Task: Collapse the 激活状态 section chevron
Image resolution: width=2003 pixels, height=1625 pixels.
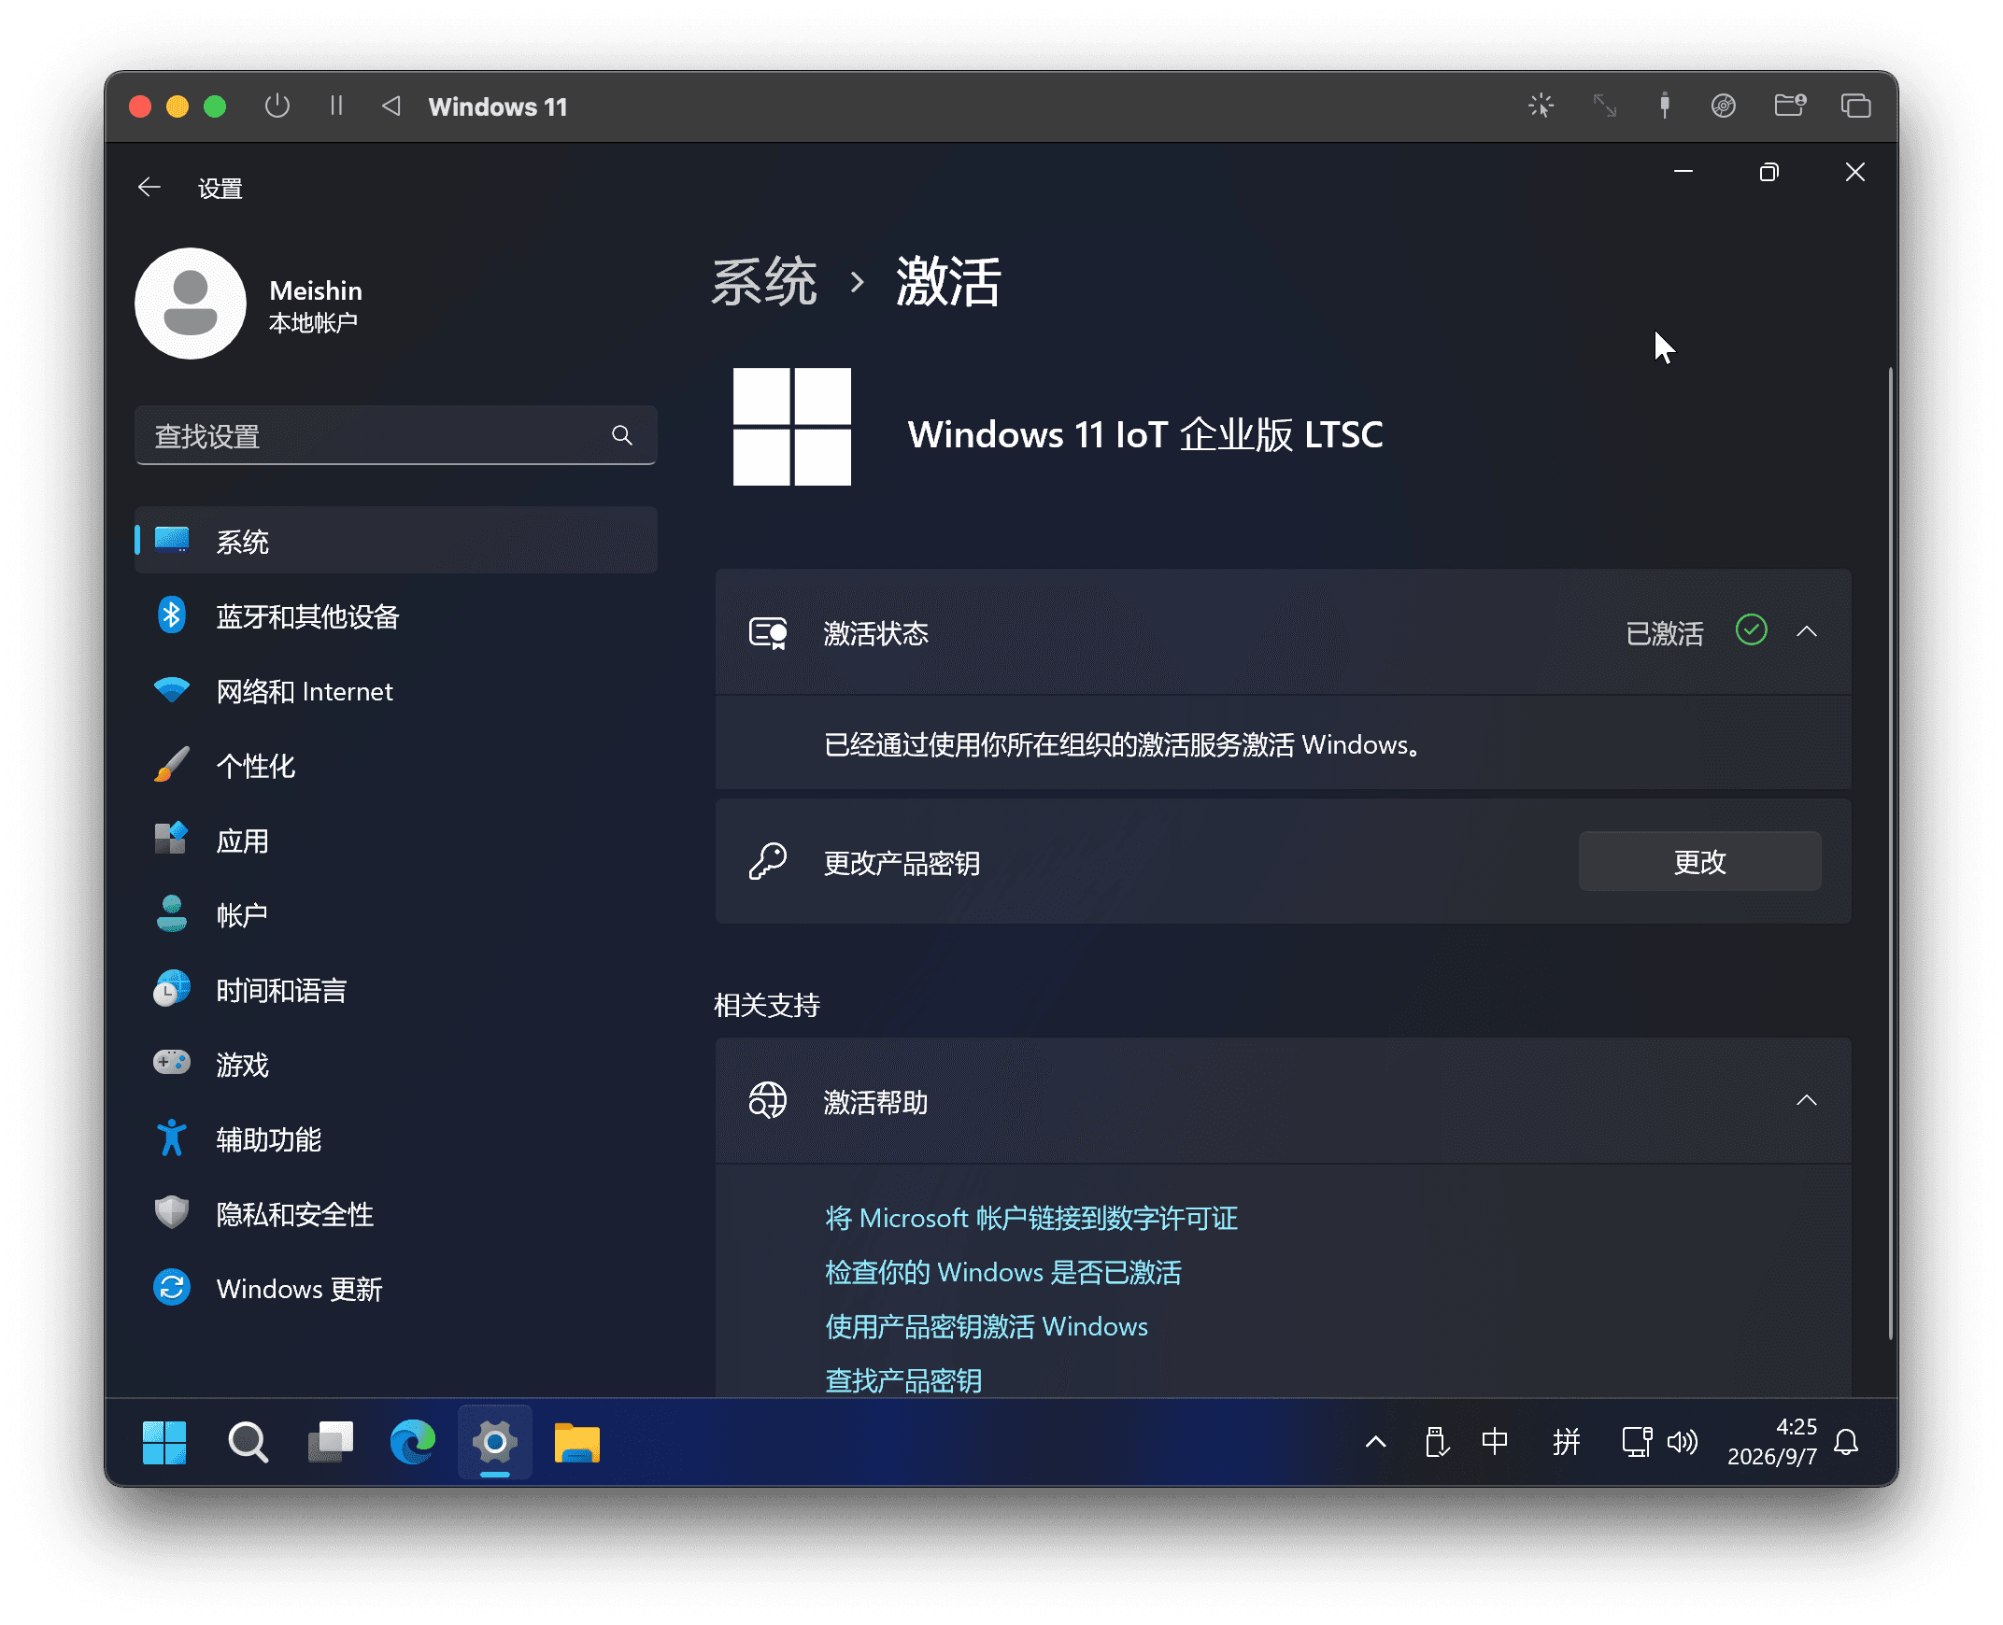Action: click(1807, 632)
